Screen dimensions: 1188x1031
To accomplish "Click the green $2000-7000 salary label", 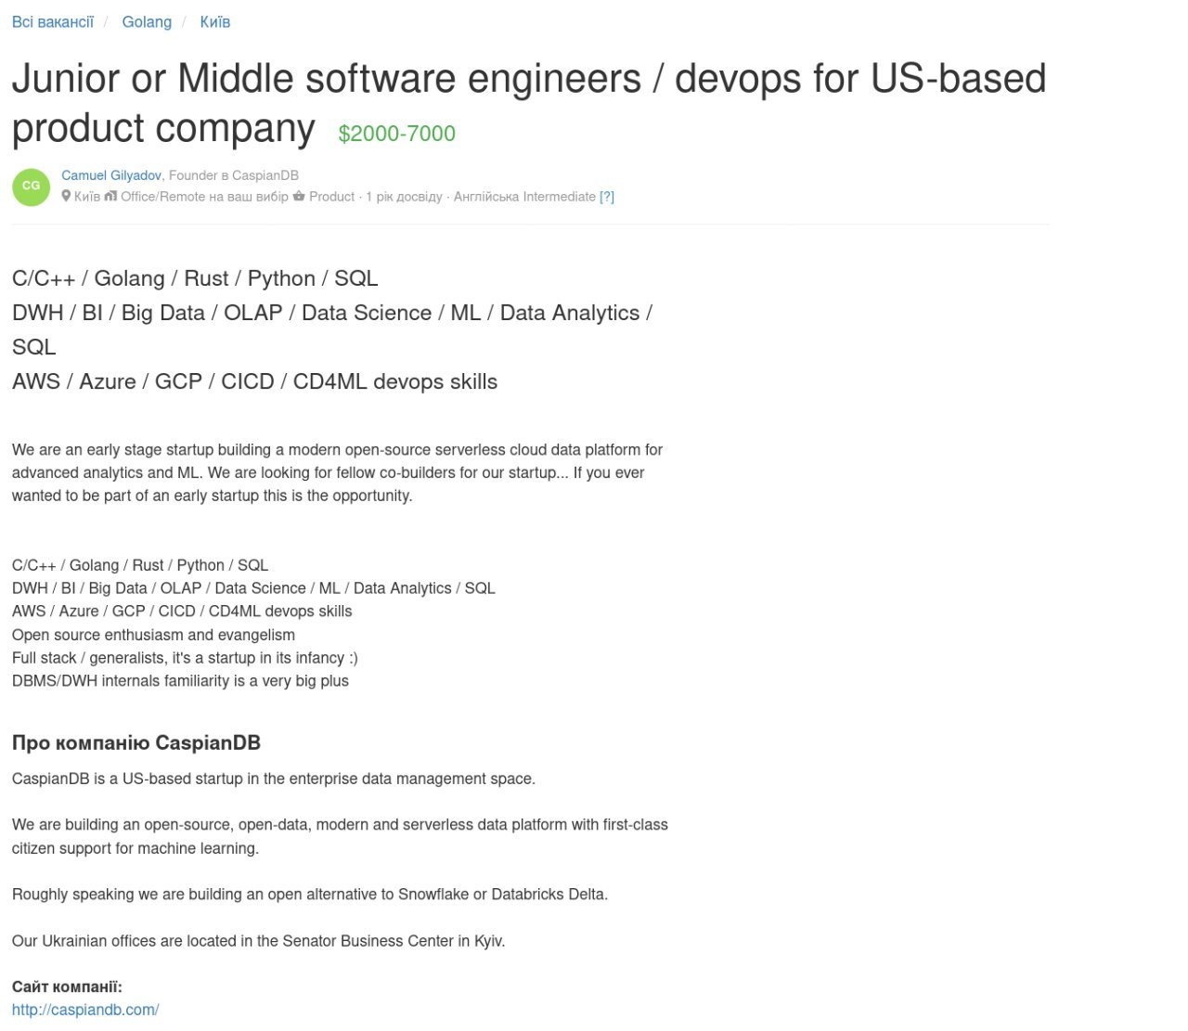I will (x=396, y=134).
